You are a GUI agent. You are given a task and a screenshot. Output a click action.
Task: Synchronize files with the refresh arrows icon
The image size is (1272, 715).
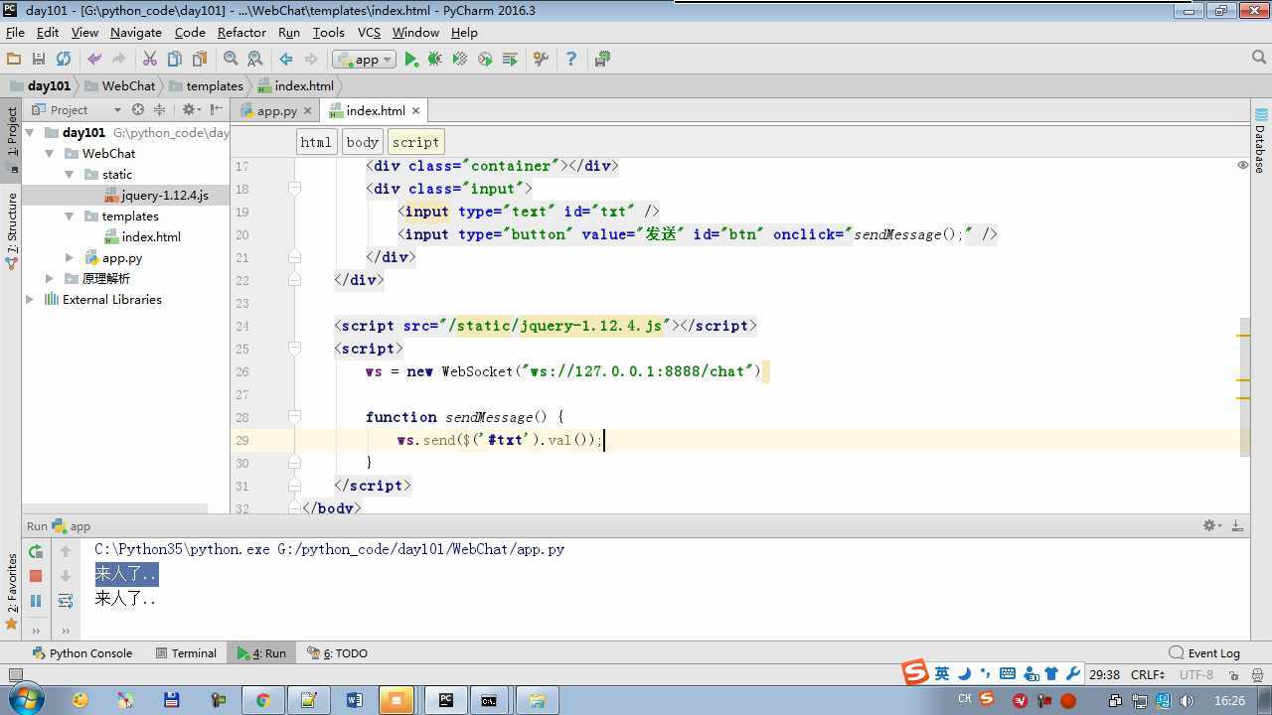point(64,60)
